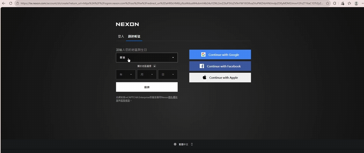
Task: Expand the 日 day dropdown
Action: point(168,75)
